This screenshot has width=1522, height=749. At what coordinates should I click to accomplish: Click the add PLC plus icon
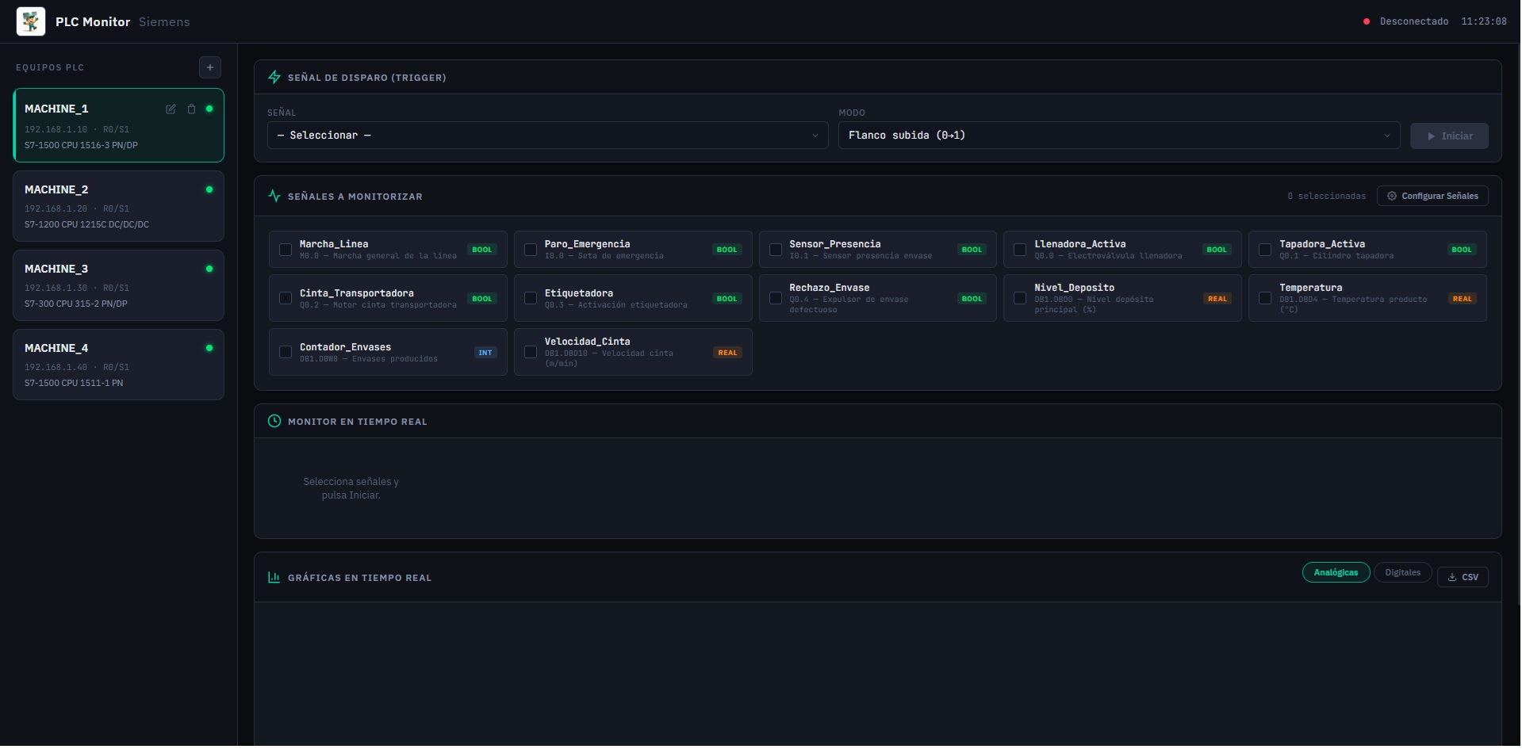[209, 67]
